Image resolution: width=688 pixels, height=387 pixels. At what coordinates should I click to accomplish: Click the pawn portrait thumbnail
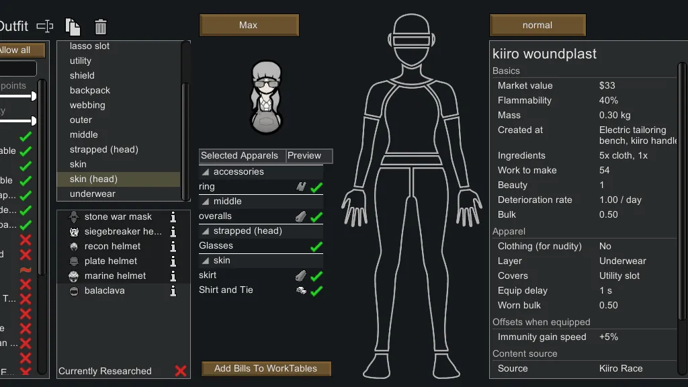click(x=266, y=97)
